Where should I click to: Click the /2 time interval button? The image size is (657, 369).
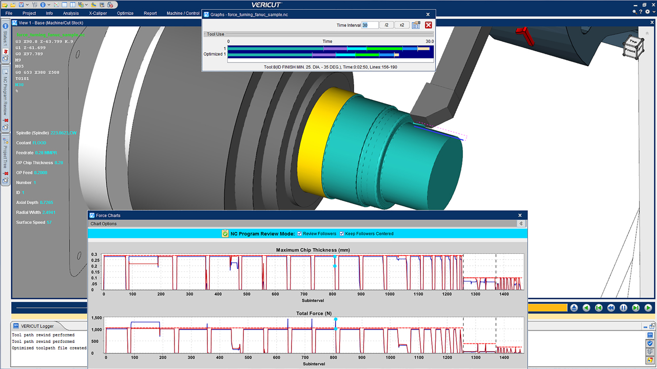click(x=386, y=25)
